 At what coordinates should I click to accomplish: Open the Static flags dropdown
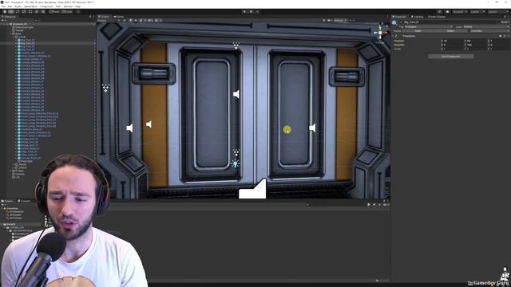pos(505,22)
